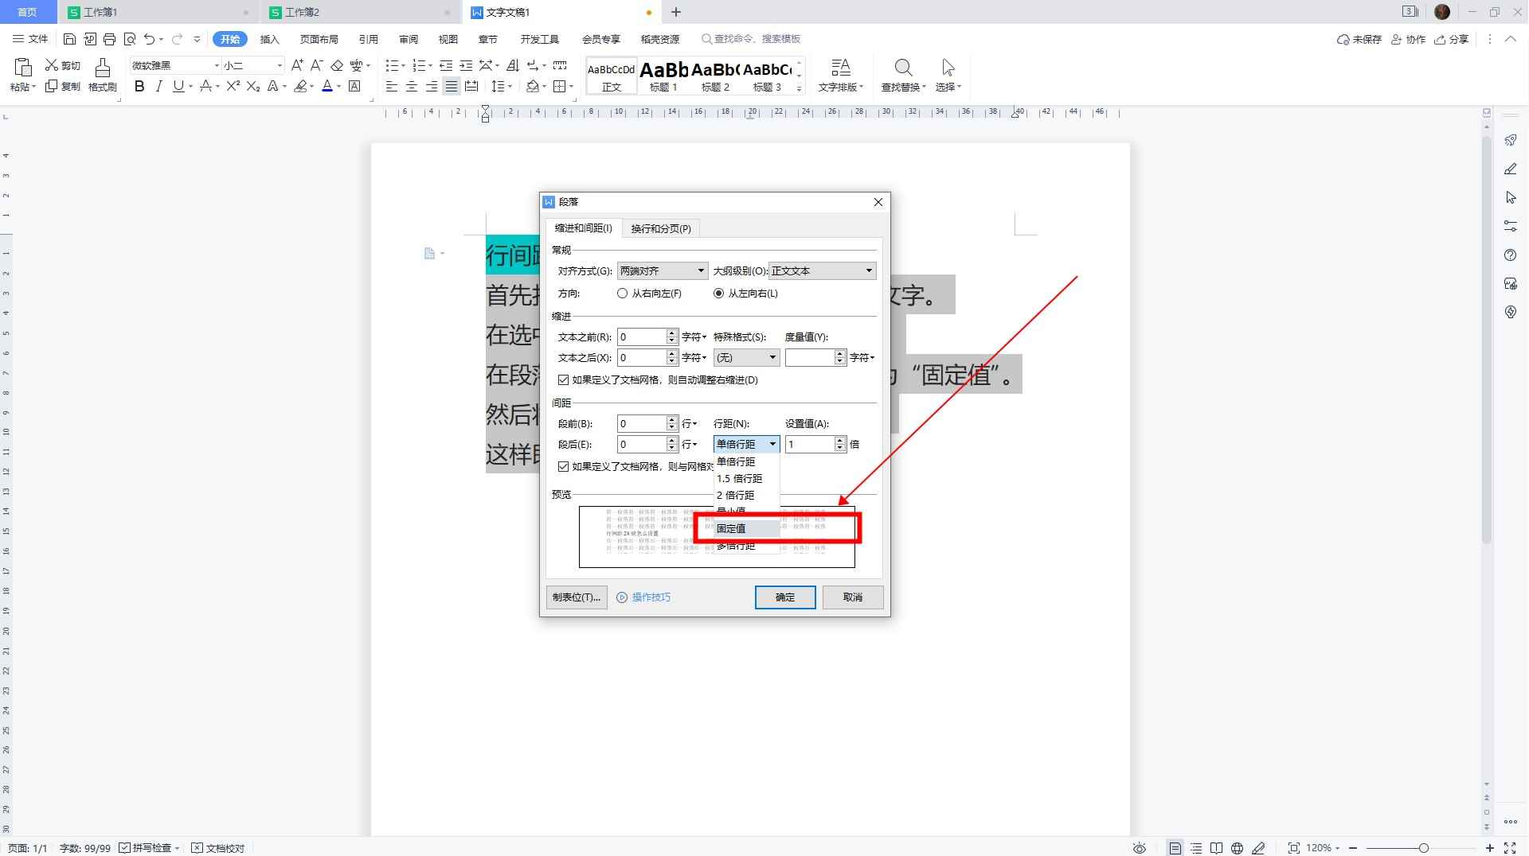
Task: Expand the 大纲级别 outline level dropdown
Action: click(822, 271)
